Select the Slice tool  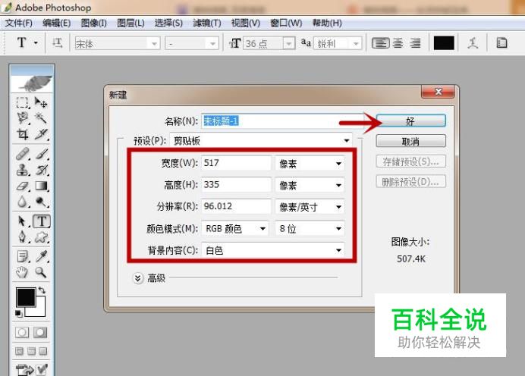(x=41, y=134)
